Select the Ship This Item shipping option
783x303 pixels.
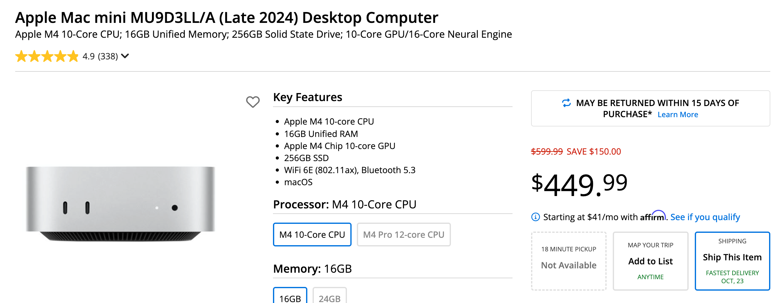coord(732,261)
